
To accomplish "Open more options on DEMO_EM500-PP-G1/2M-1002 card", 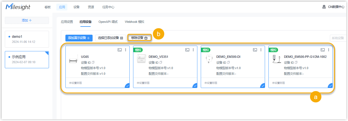I will pyautogui.click(x=328, y=50).
